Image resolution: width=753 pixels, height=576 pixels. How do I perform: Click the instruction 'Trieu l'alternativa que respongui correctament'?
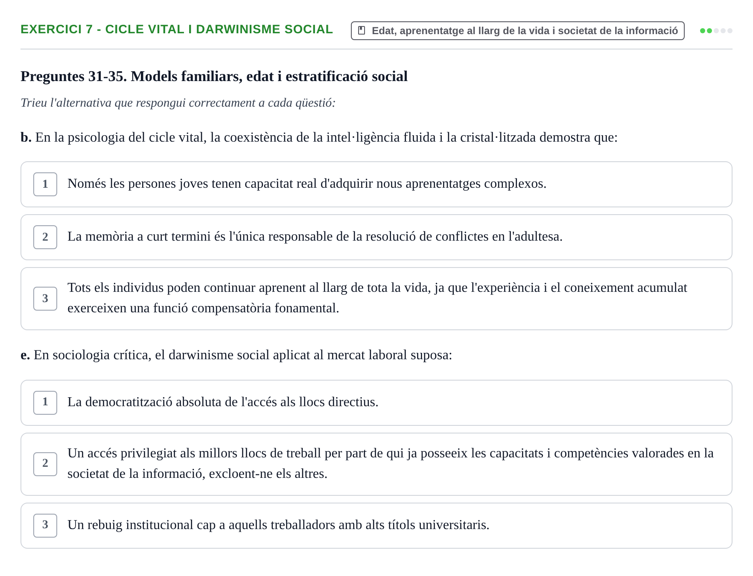(178, 103)
